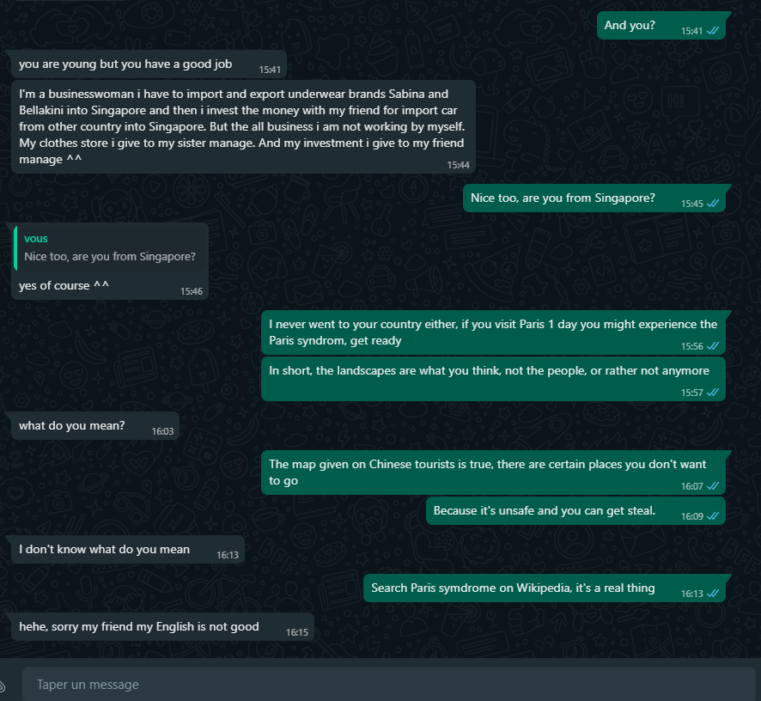The width and height of the screenshot is (761, 701).
Task: Select the 'I don't know what do you mean' message
Action: 128,550
